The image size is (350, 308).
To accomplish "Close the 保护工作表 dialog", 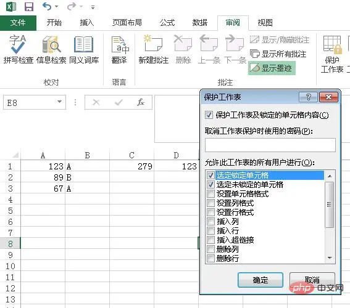I will pos(328,97).
